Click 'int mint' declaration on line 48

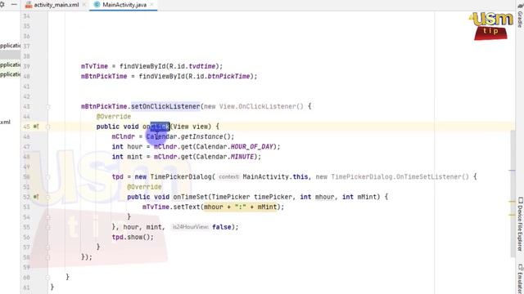(x=127, y=157)
